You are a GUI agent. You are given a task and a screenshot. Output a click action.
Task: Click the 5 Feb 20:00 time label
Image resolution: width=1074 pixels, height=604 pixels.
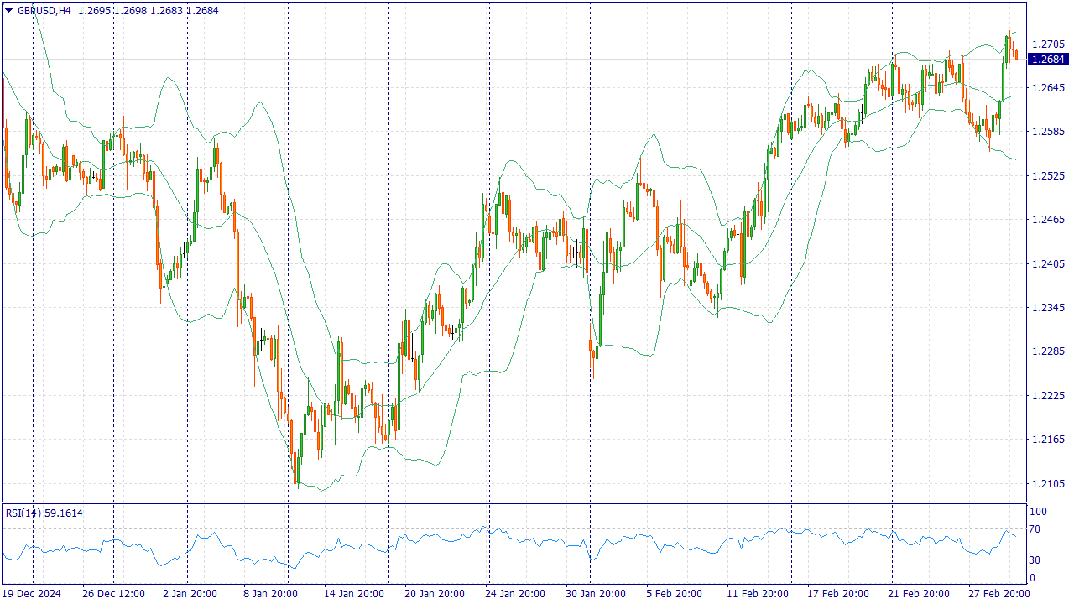pyautogui.click(x=674, y=594)
